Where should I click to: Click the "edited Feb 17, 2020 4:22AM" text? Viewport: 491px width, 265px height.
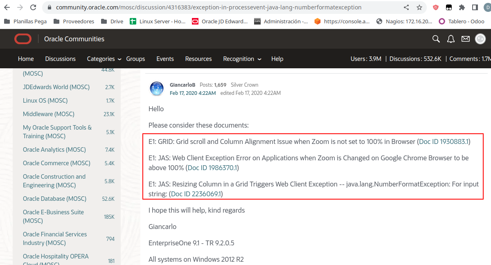pyautogui.click(x=250, y=93)
